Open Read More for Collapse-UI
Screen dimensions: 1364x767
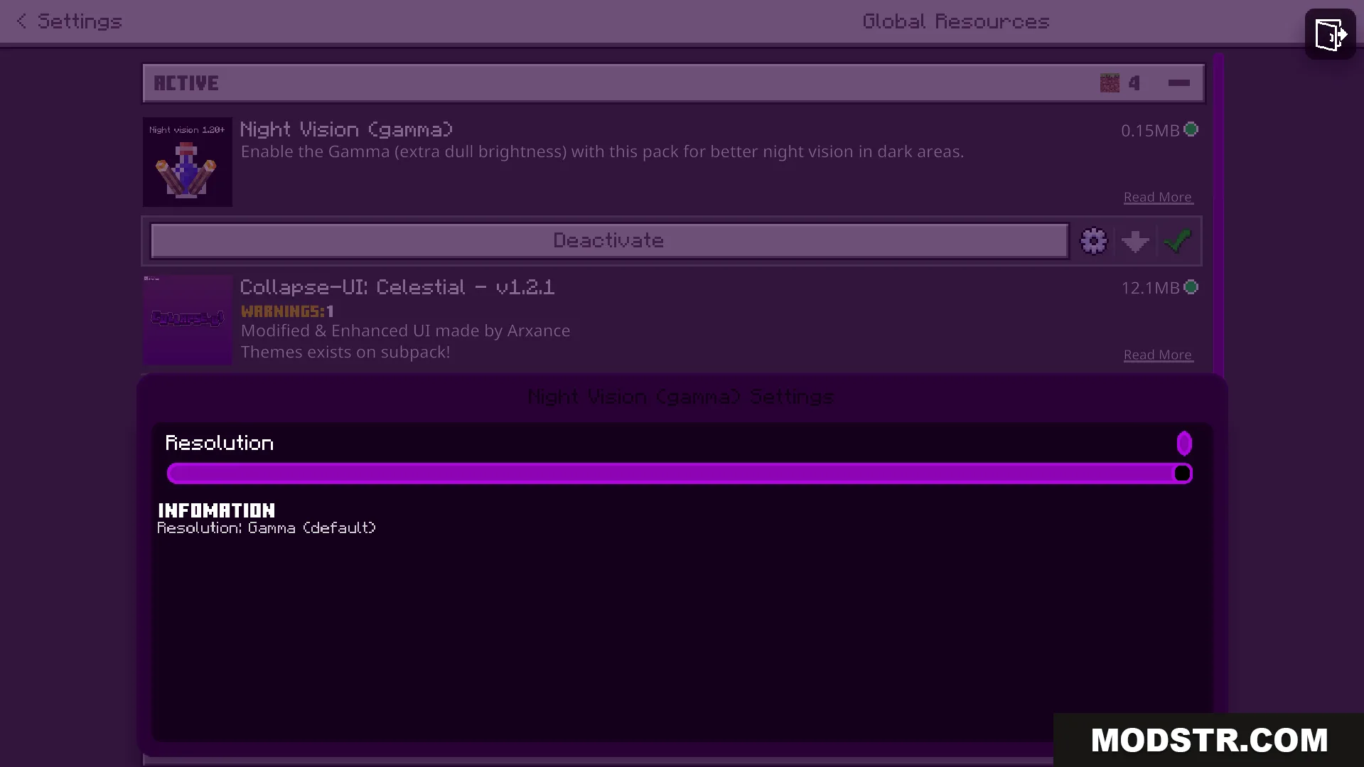click(x=1158, y=355)
